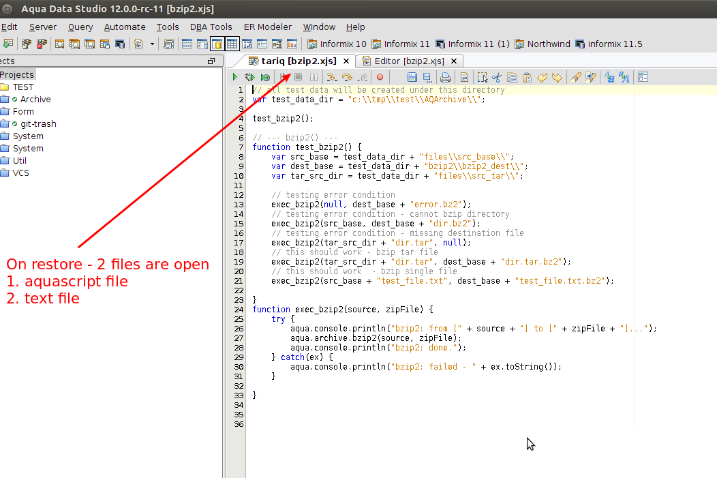Click the Find binoculars-pen icon
The image size is (717, 478).
[576, 77]
